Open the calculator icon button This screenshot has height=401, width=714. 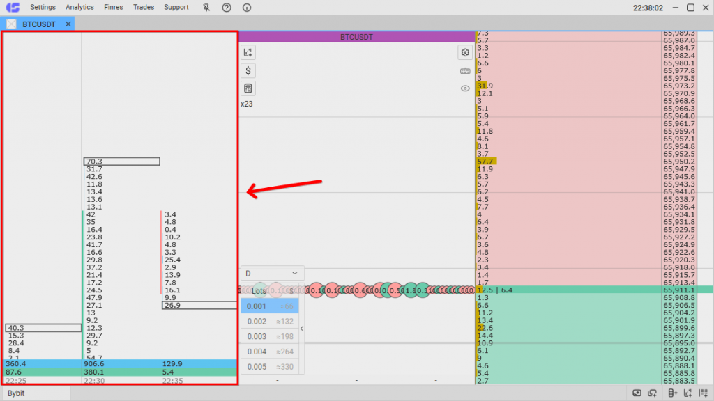[249, 88]
